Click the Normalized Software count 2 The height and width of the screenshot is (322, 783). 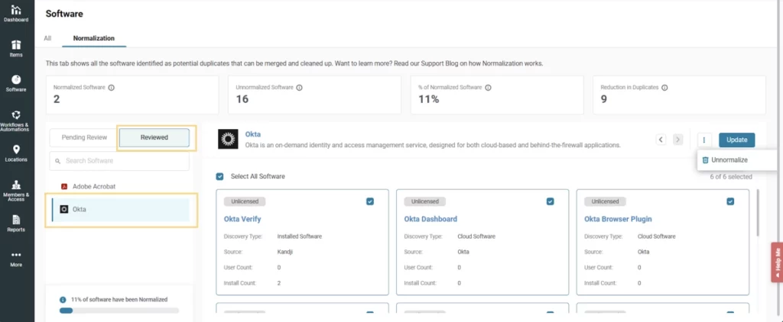pos(57,99)
